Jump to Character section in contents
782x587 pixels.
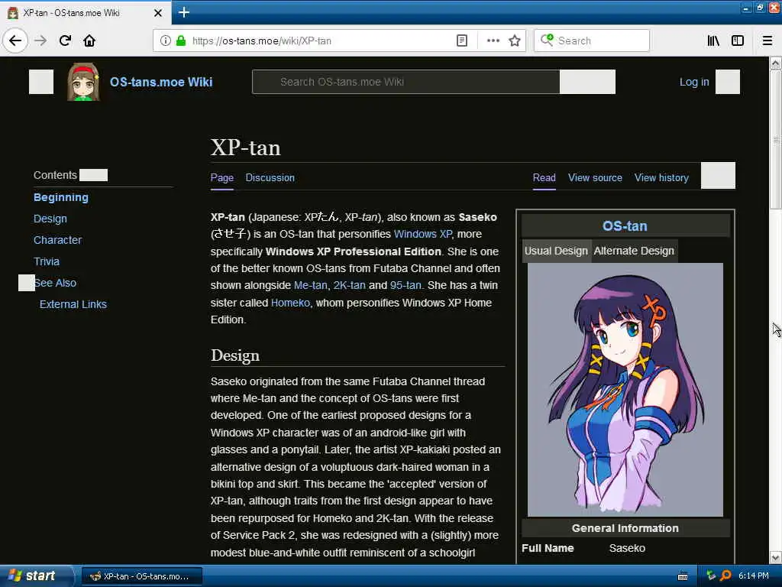[x=57, y=240]
